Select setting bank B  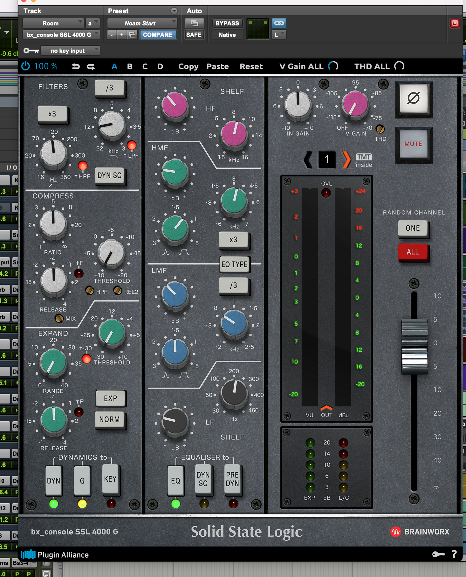(x=130, y=66)
